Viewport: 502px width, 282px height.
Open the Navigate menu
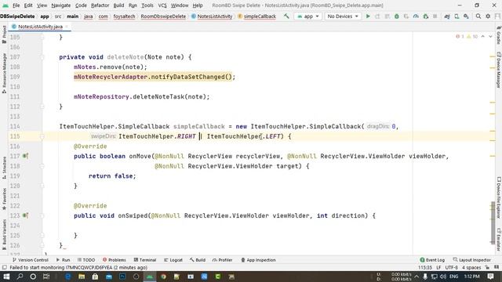point(61,5)
